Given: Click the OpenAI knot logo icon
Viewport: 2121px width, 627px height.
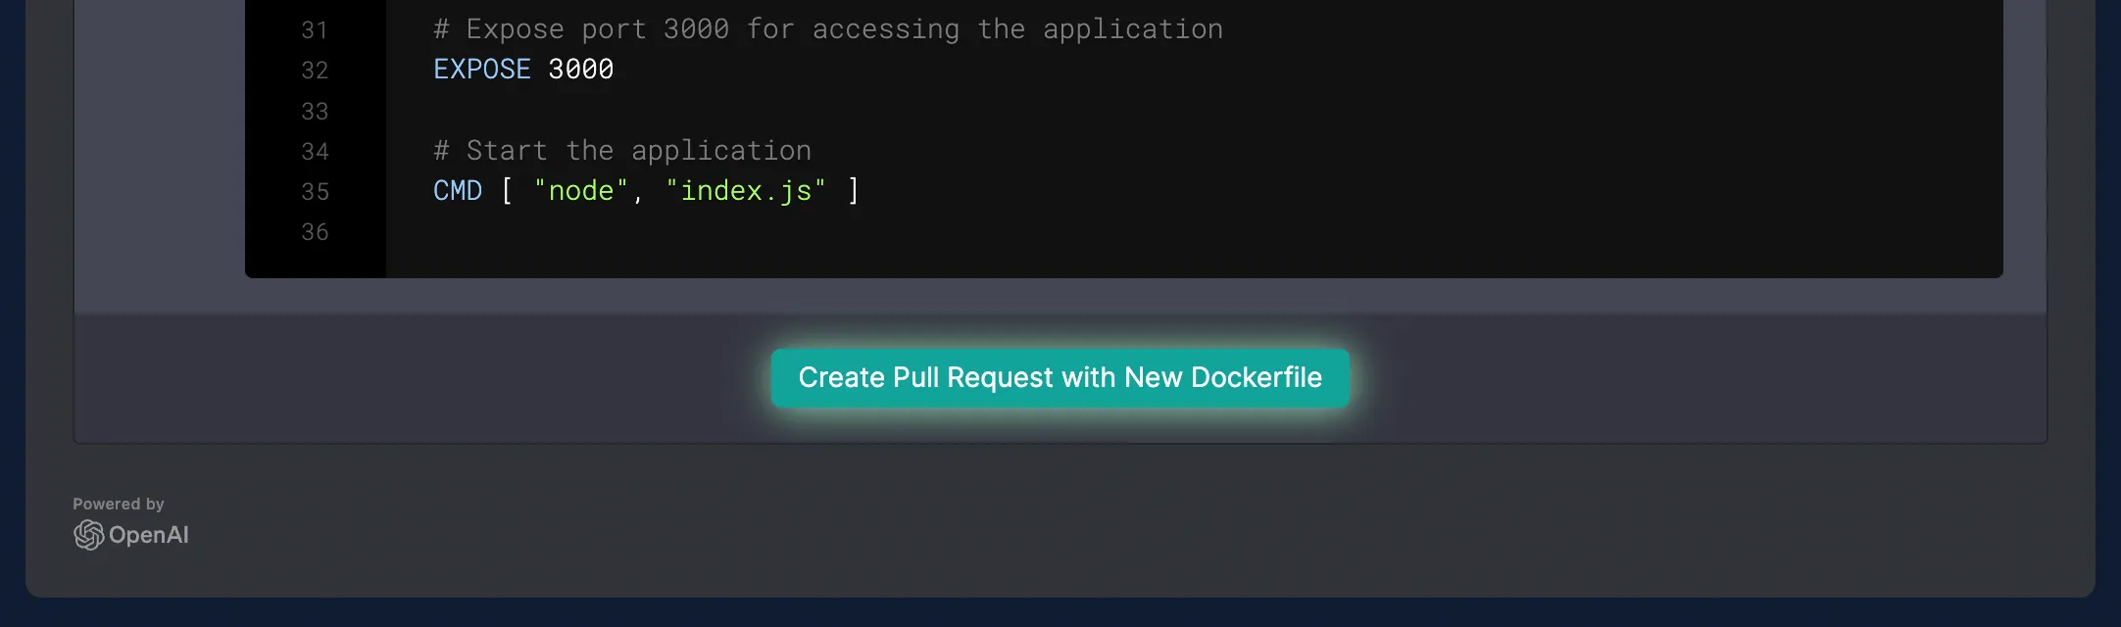Looking at the screenshot, I should 88,535.
